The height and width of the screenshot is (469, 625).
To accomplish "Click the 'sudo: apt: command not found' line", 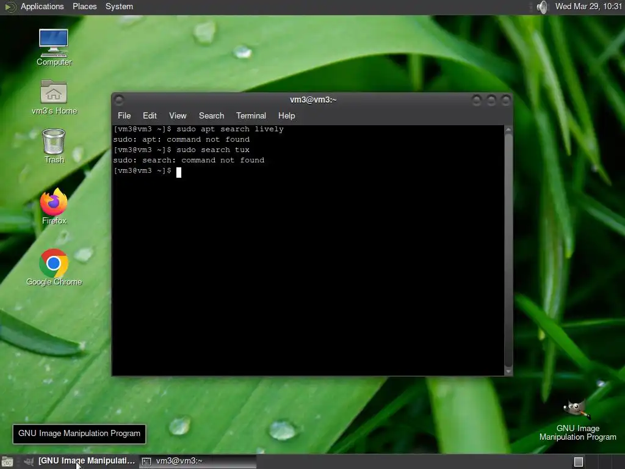I will [x=181, y=140].
